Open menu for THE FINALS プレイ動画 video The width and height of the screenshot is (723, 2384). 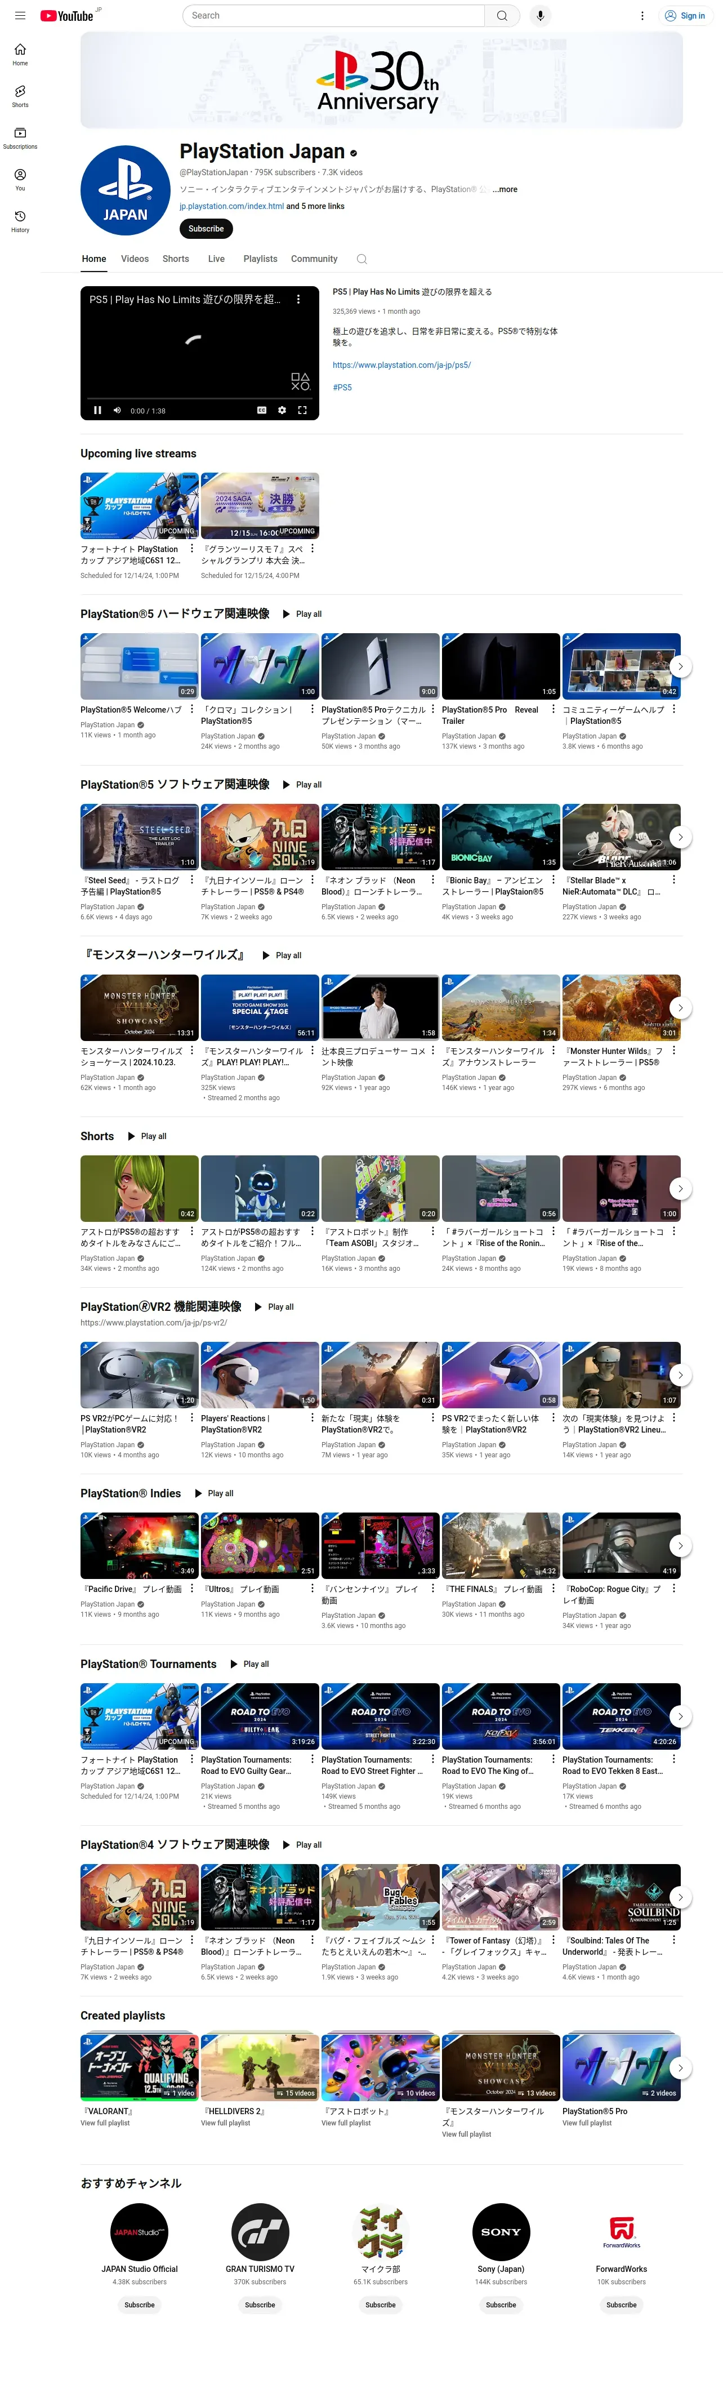click(x=553, y=1588)
